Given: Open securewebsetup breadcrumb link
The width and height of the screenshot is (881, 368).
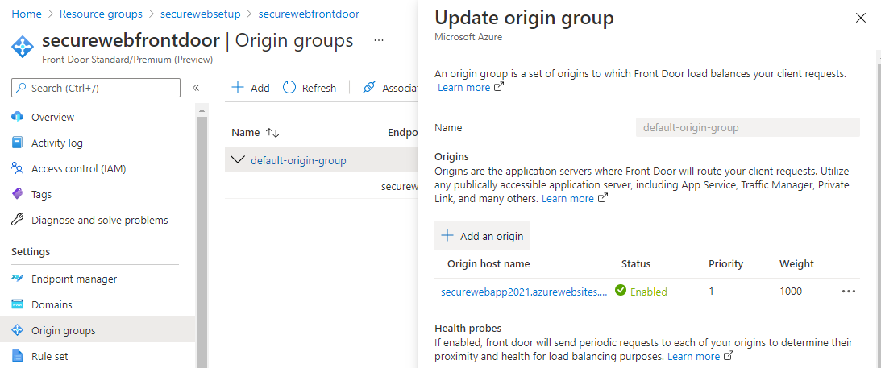Looking at the screenshot, I should (200, 14).
